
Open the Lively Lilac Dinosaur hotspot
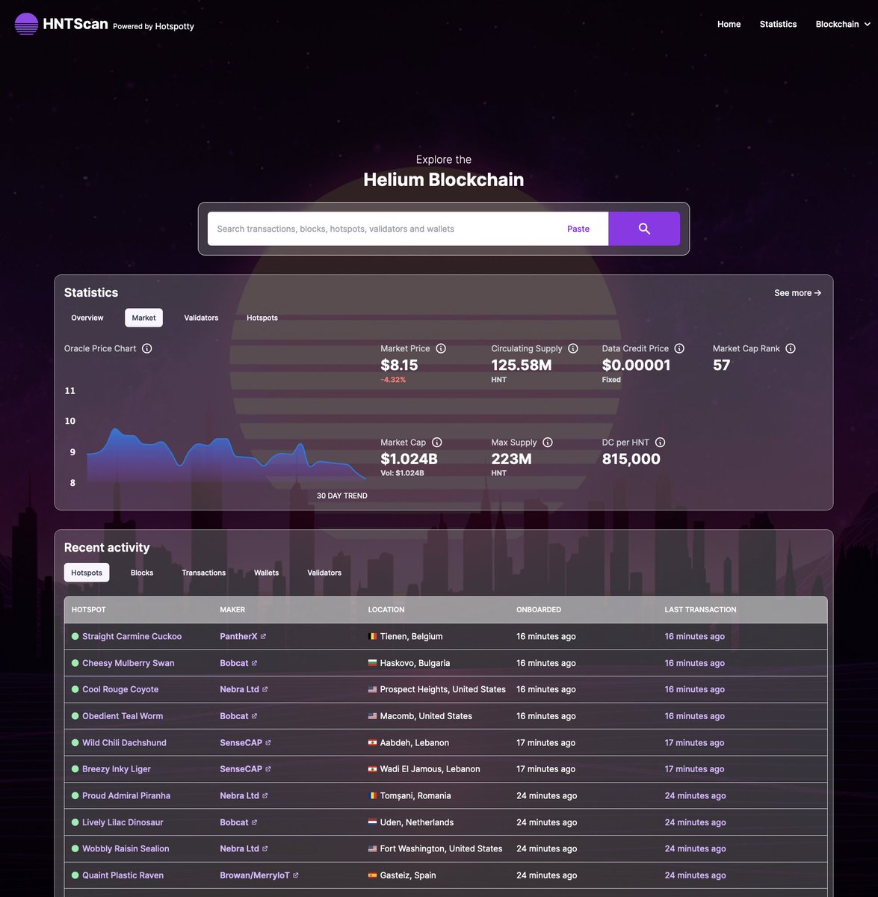coord(123,822)
